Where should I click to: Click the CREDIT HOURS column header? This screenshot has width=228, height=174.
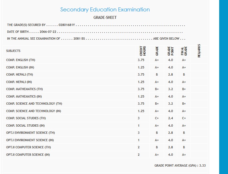point(142,51)
